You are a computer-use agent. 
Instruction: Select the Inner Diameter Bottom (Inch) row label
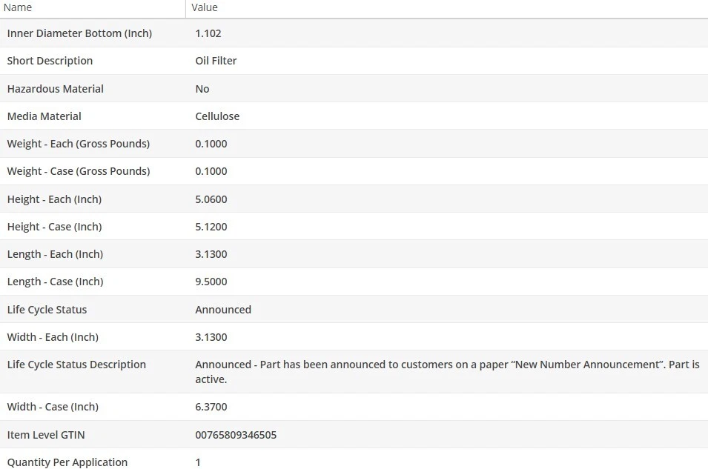(79, 33)
